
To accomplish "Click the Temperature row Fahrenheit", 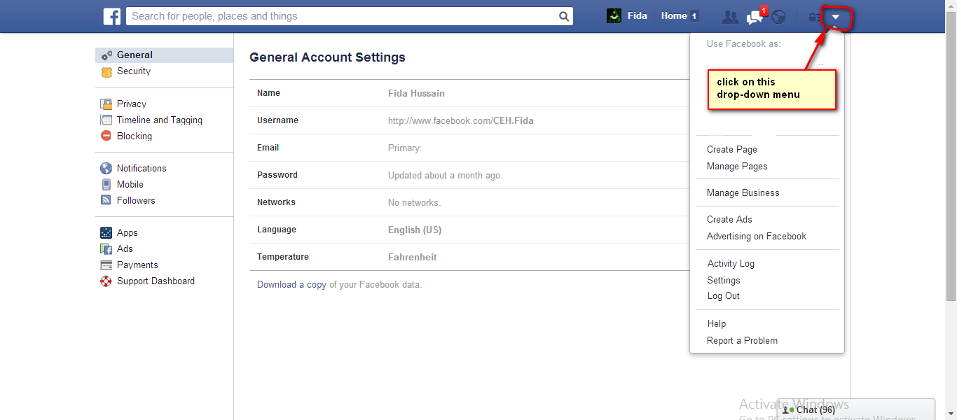I will tap(413, 257).
